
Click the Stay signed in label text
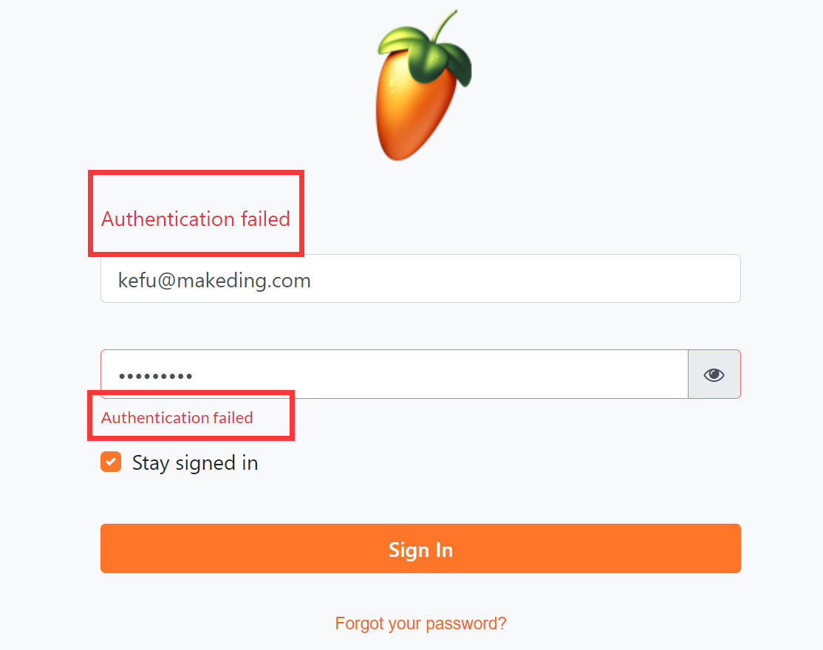[195, 463]
